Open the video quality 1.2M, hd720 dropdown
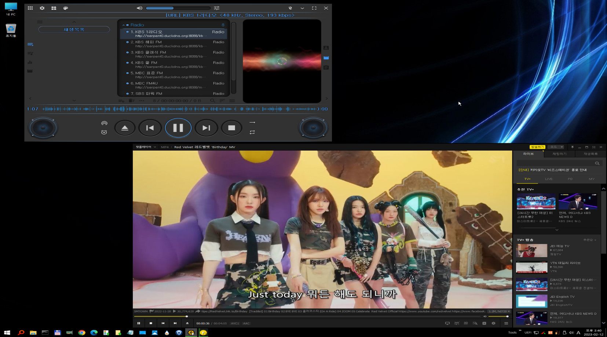Image resolution: width=607 pixels, height=337 pixels. pos(499,311)
